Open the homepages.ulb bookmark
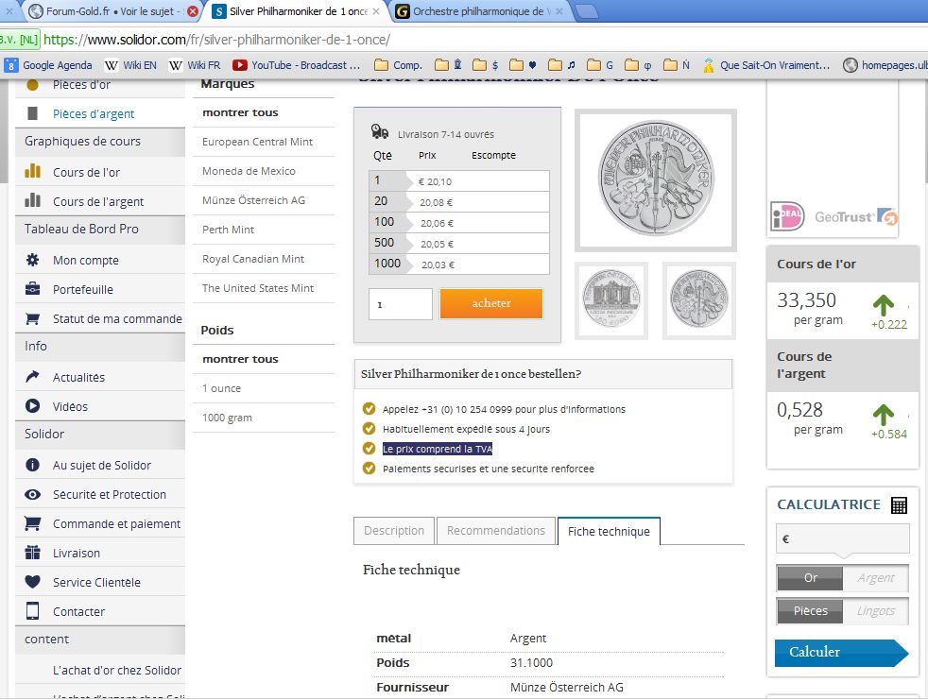Screen dimensions: 928x700 coord(886,65)
